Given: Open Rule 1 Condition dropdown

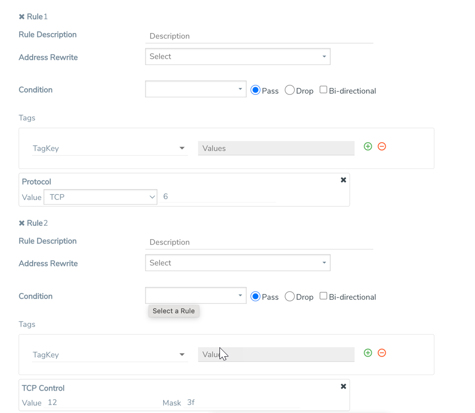Looking at the screenshot, I should point(196,89).
